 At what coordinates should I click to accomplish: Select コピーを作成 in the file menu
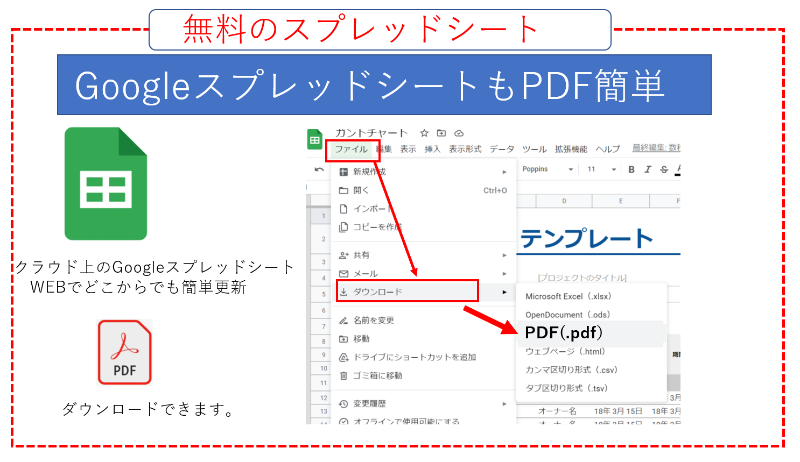424,227
